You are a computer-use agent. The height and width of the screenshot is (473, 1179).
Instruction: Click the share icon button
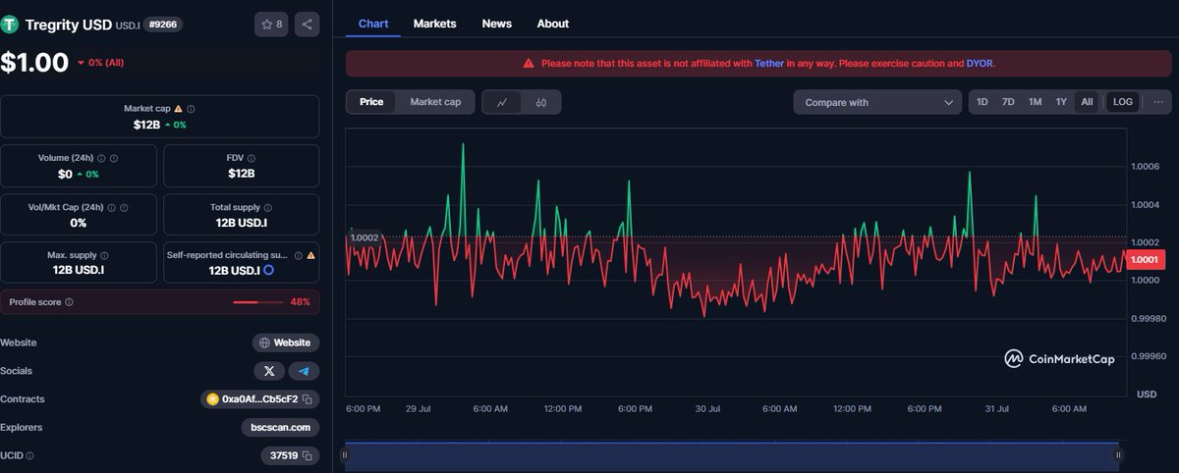(x=307, y=25)
